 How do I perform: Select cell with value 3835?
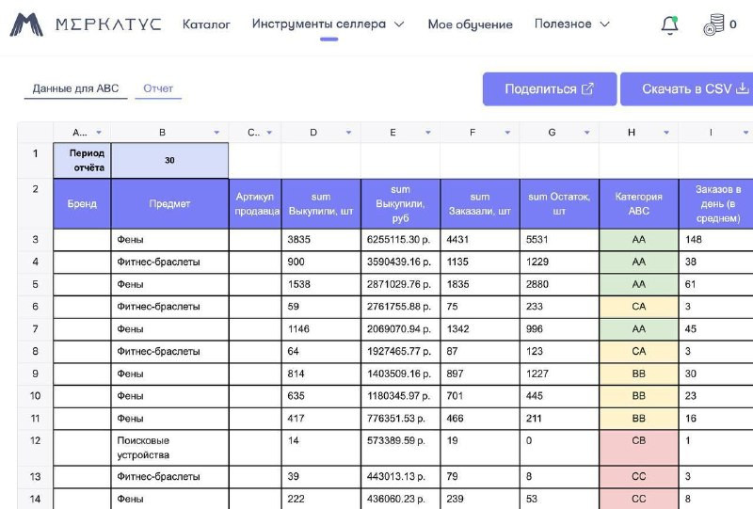321,240
